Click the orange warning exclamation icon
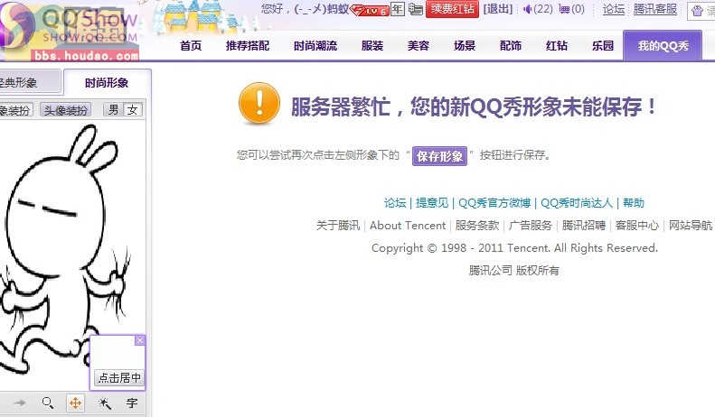 259,103
